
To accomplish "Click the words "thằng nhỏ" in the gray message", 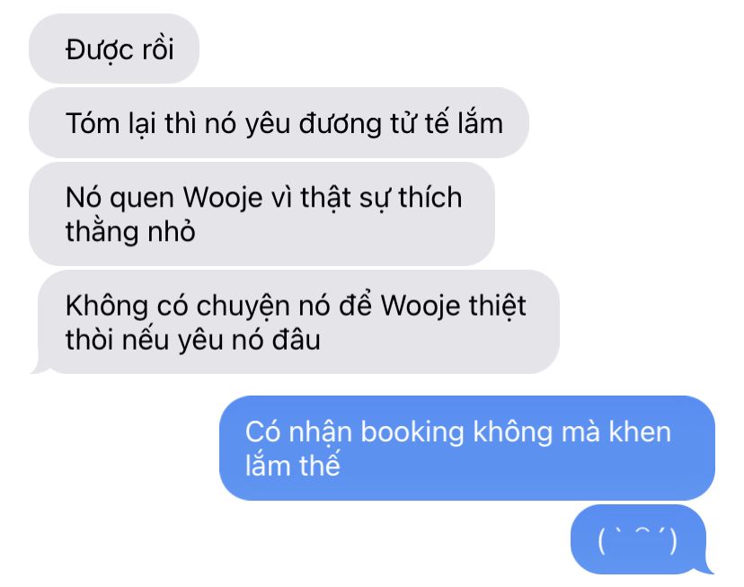I will click(x=130, y=232).
